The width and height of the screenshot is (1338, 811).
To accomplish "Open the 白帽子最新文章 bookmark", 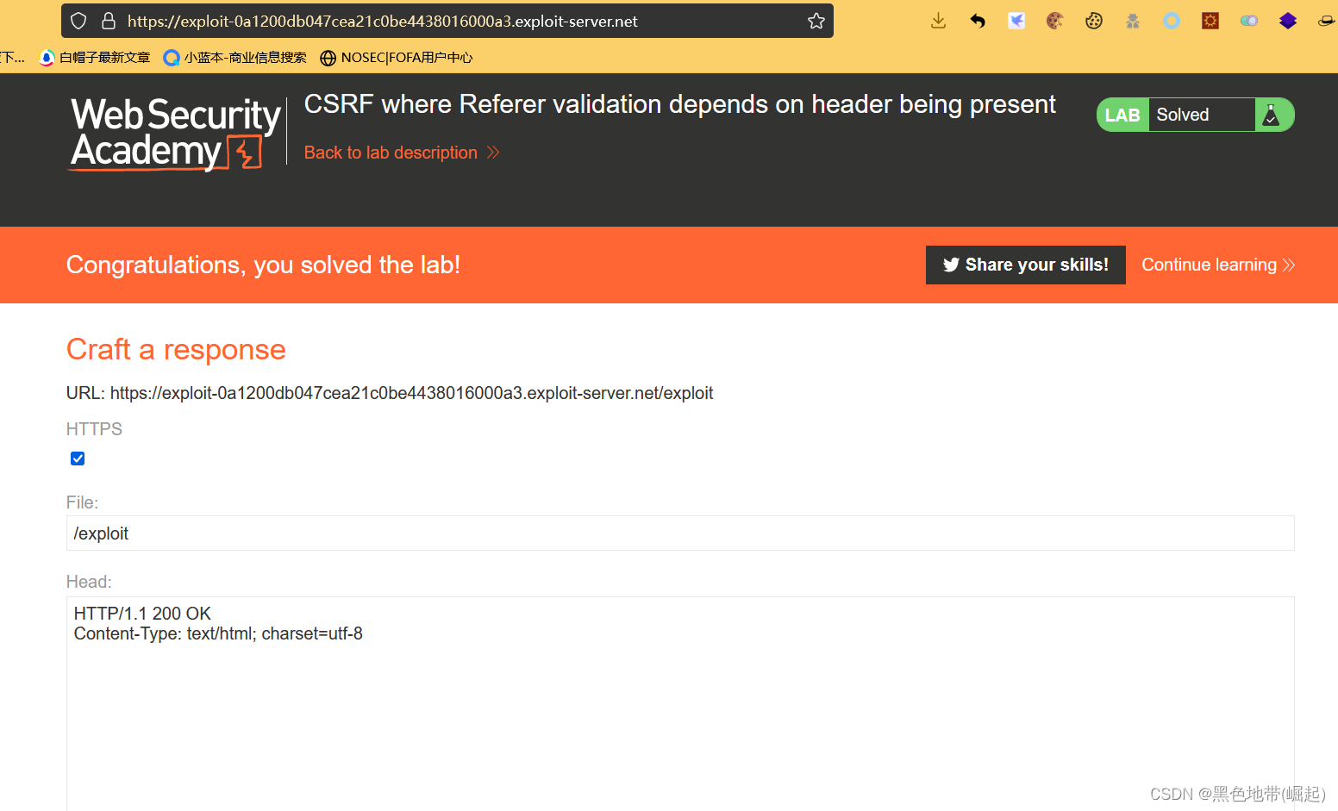I will [96, 58].
